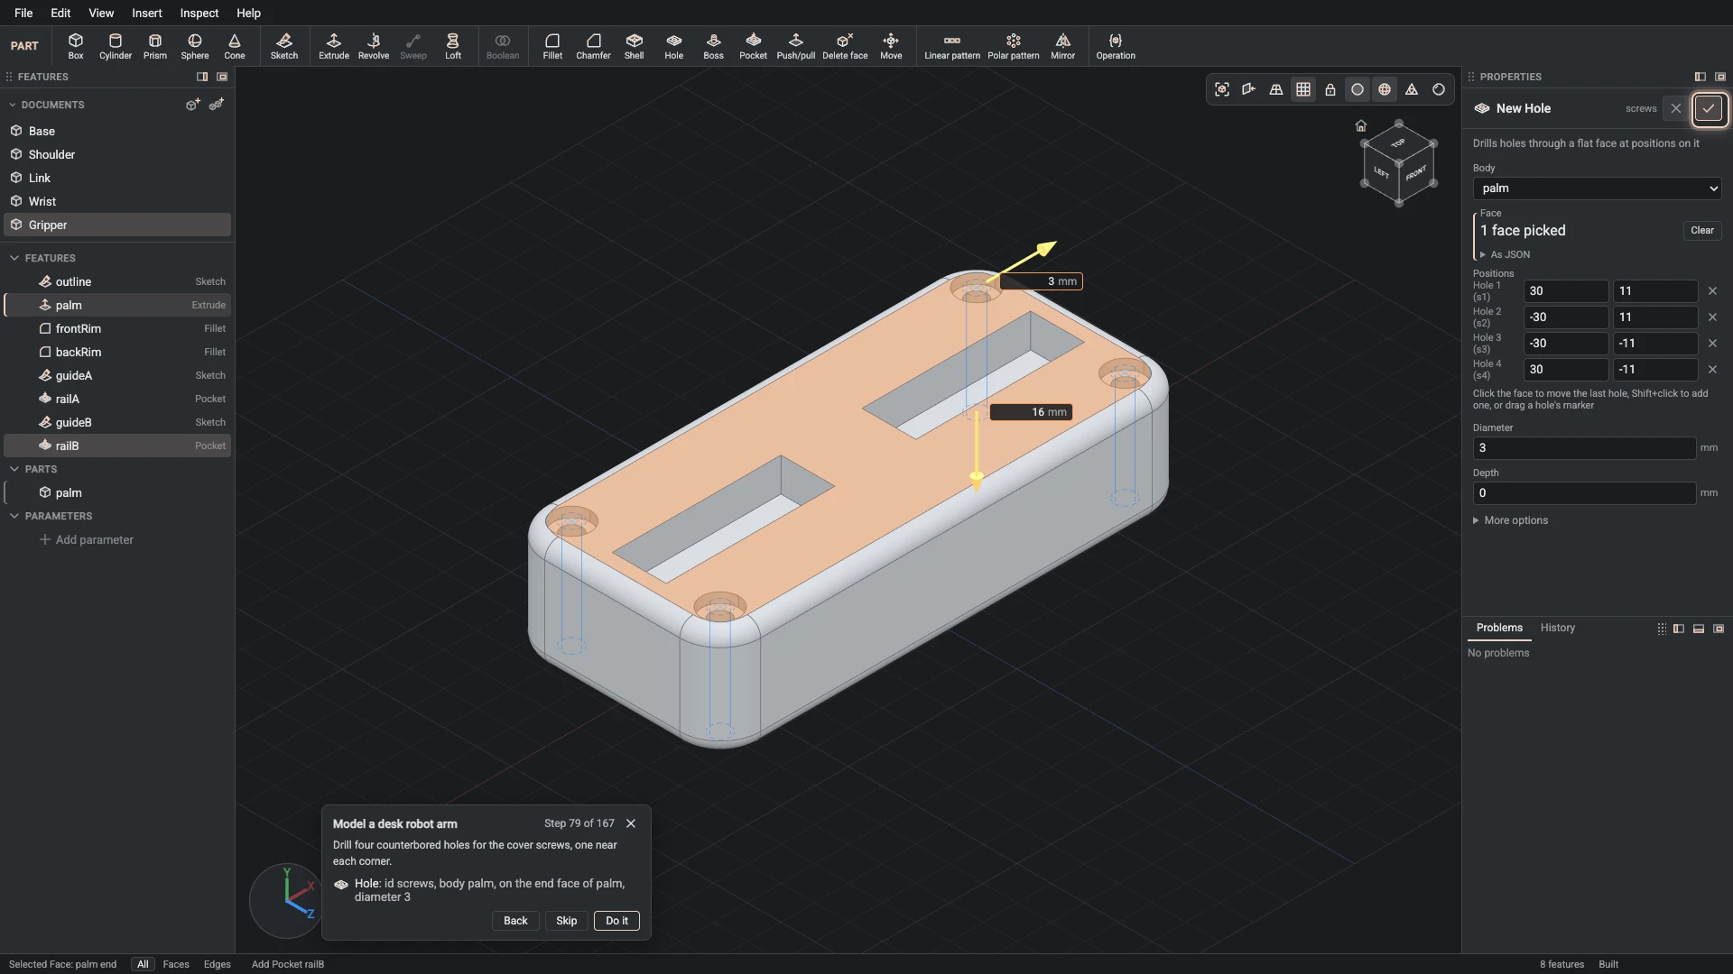Screen dimensions: 1733x974
Task: Click the Delete face tool
Action: coord(845,46)
